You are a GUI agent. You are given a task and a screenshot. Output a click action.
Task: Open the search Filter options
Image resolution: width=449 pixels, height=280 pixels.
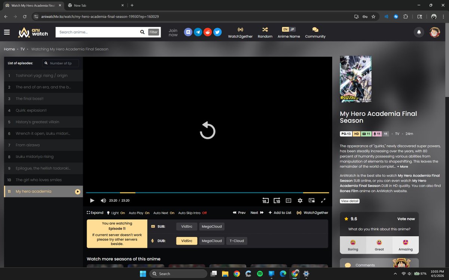153,32
